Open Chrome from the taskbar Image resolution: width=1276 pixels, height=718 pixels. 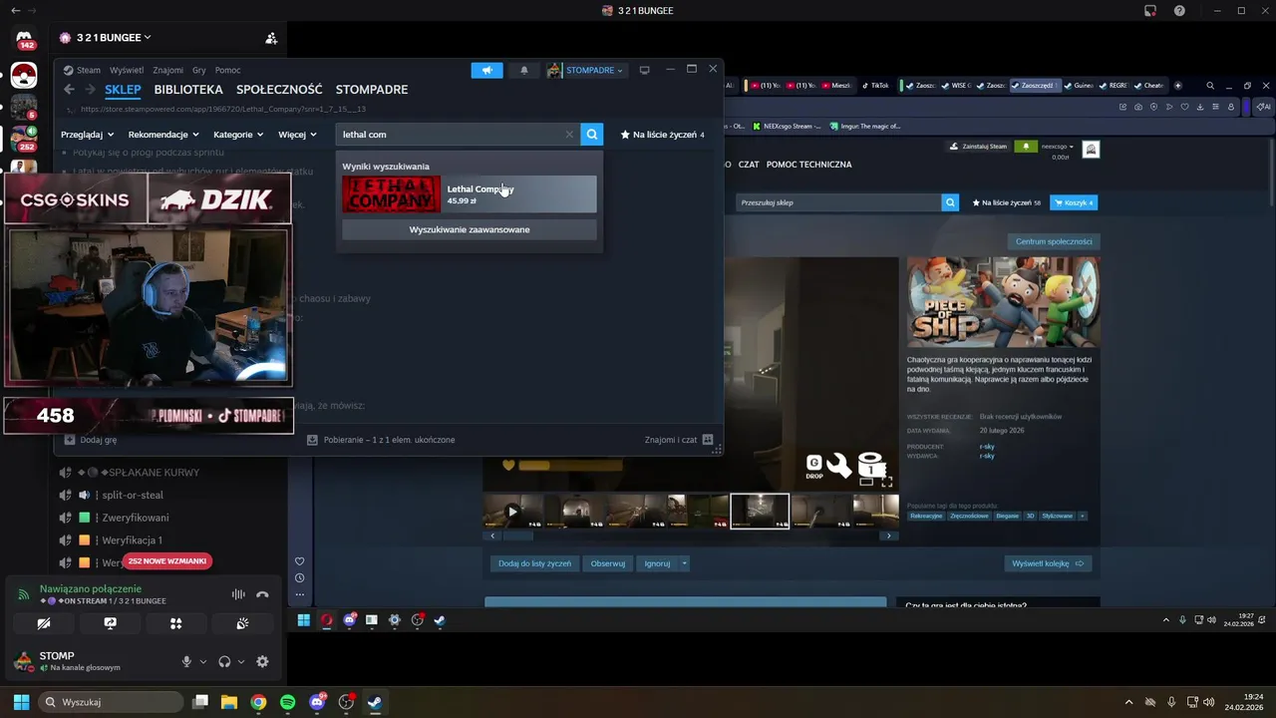(258, 702)
